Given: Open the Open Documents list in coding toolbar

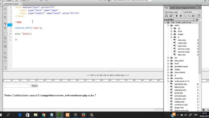Looking at the screenshot, I should tap(5, 9).
